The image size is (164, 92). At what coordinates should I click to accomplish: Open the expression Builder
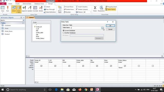point(67,12)
